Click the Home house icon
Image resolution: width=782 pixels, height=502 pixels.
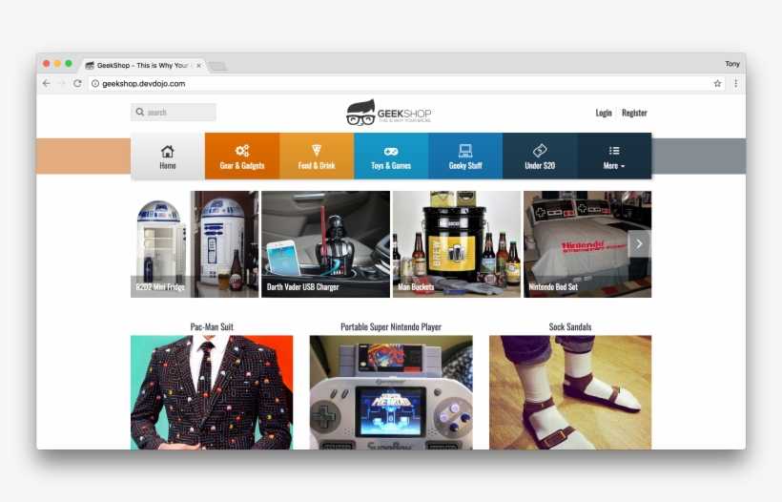168,151
